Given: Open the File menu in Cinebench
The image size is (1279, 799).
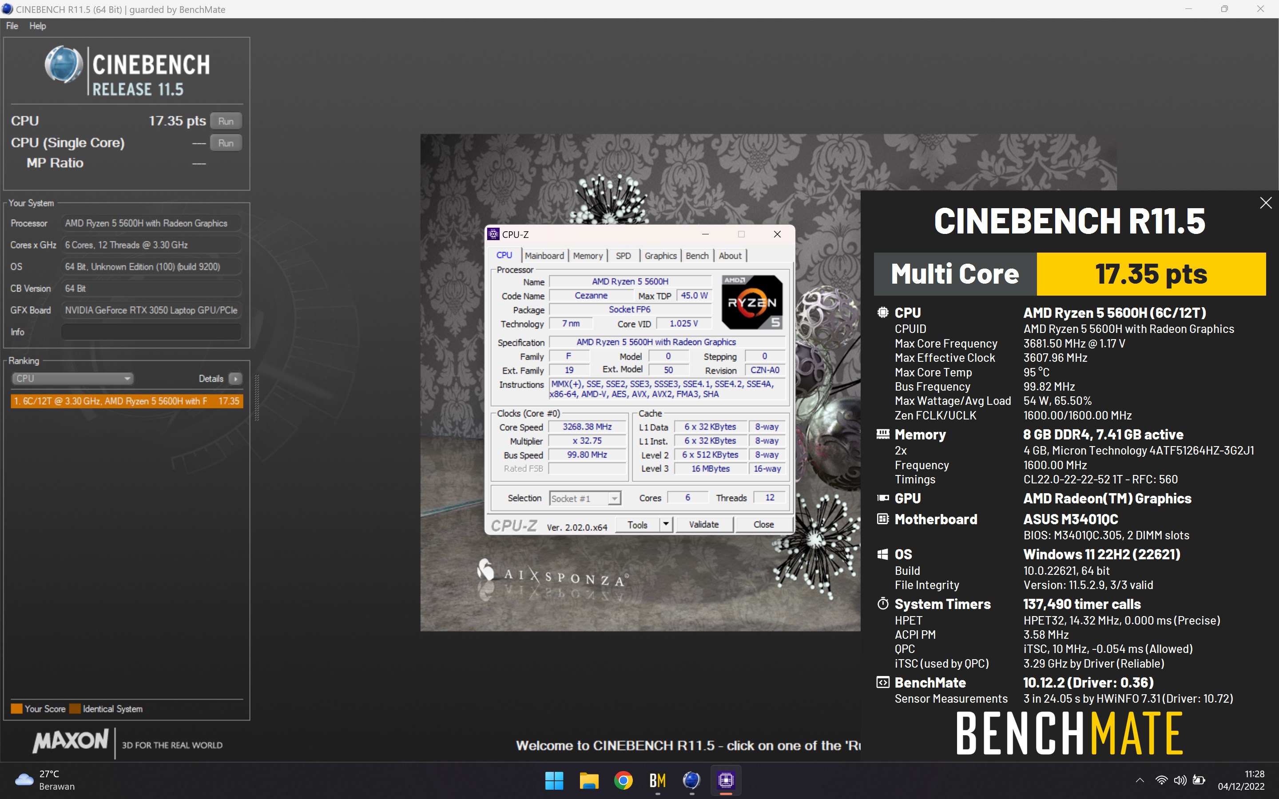Looking at the screenshot, I should pos(12,26).
